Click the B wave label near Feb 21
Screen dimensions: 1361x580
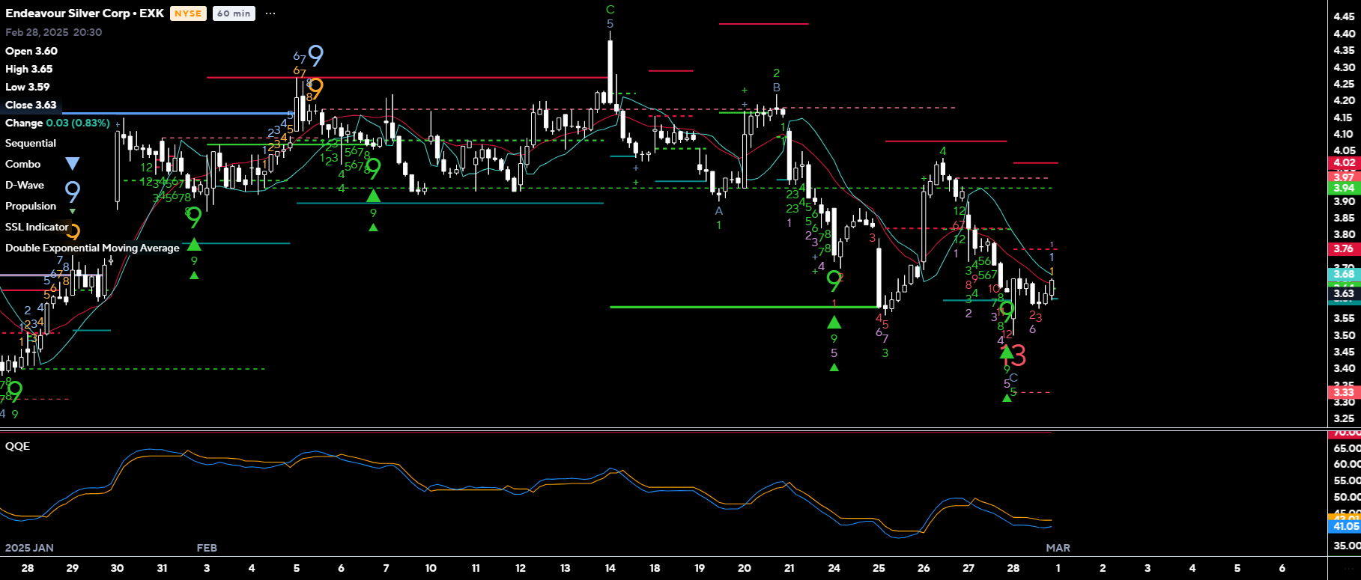[x=777, y=88]
